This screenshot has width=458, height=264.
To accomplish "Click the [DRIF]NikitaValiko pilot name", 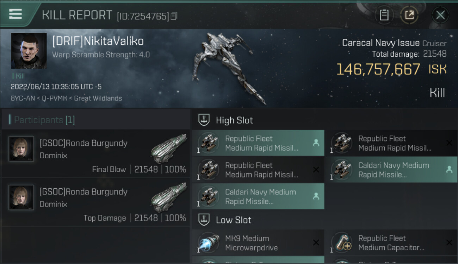I will pos(98,41).
